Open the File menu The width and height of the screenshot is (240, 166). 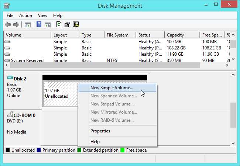10,15
